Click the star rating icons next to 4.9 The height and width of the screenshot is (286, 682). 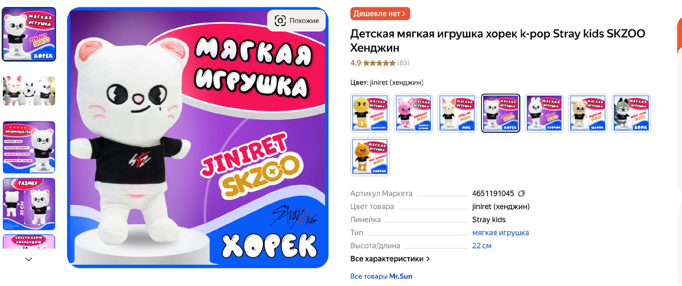click(x=379, y=63)
